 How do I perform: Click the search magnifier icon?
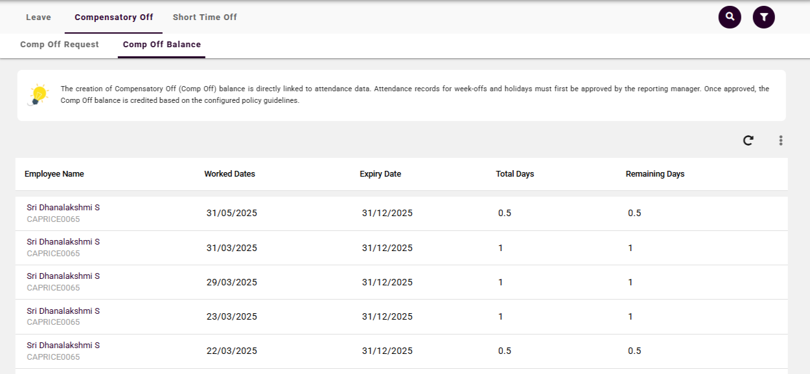(x=730, y=17)
